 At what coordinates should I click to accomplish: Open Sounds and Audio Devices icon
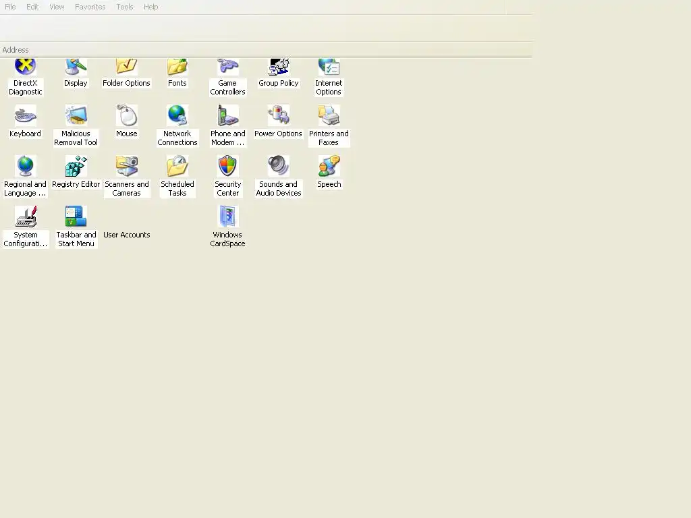(x=279, y=166)
